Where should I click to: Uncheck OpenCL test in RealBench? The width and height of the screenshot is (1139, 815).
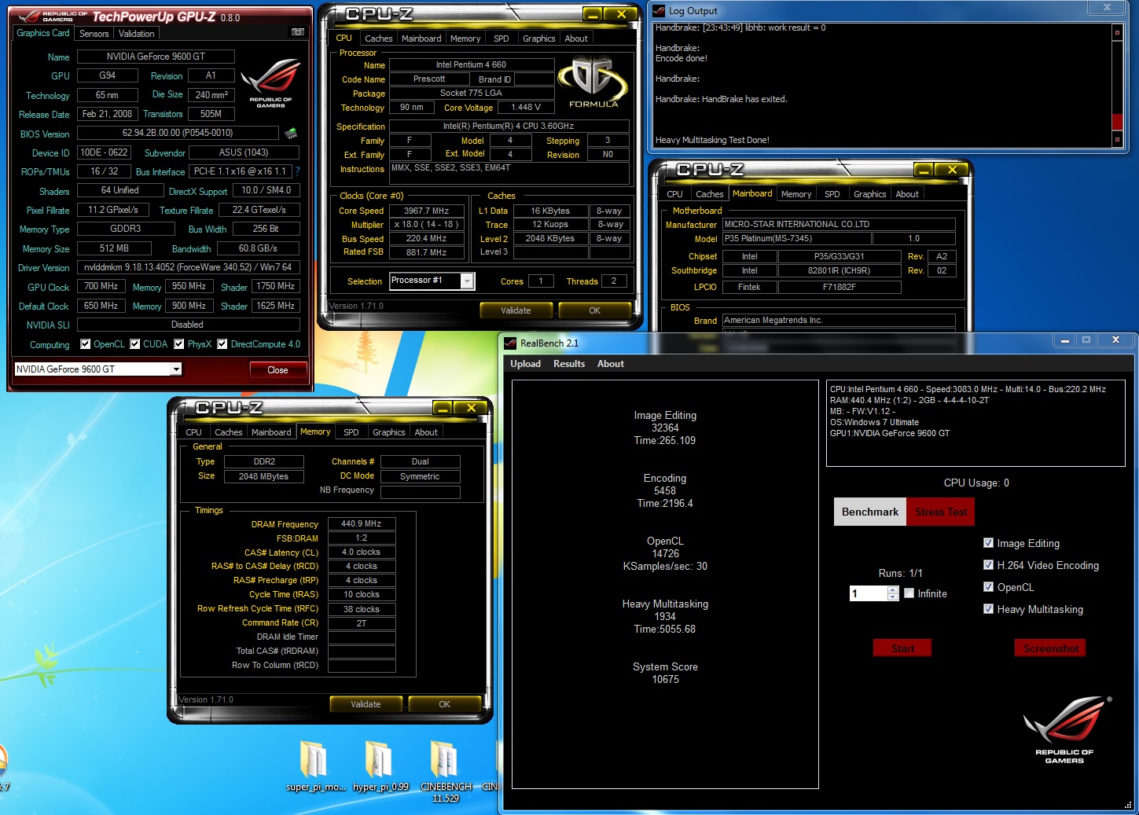[989, 586]
